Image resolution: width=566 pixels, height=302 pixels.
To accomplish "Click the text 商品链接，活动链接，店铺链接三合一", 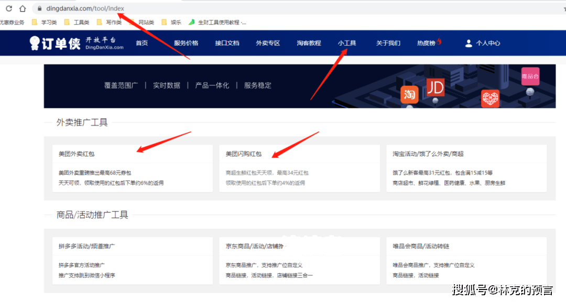I will [x=269, y=275].
